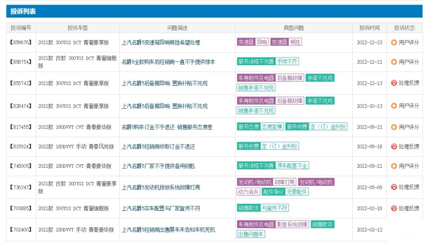Image resolution: width=427 pixels, height=245 pixels.
Task: Open complaint 上汽名爵5变速箱异响顿挫希望处理
Action: (x=161, y=43)
